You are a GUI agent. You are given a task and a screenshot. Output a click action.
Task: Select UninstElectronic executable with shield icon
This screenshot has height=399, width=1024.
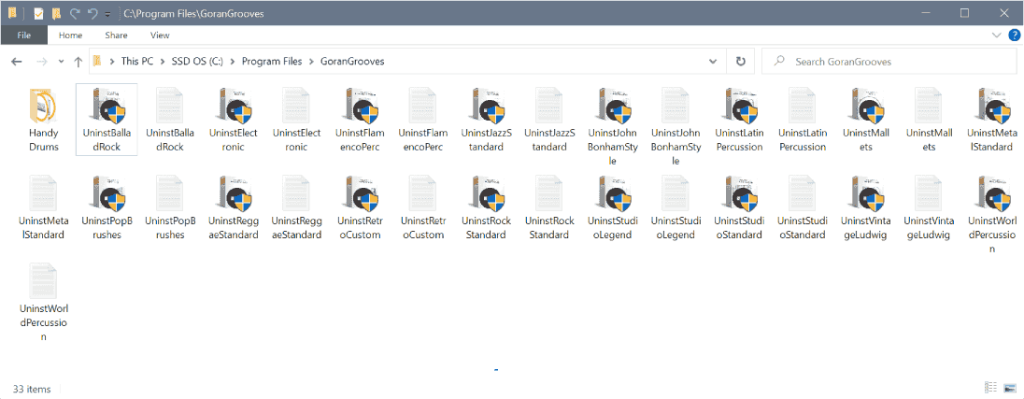[234, 120]
